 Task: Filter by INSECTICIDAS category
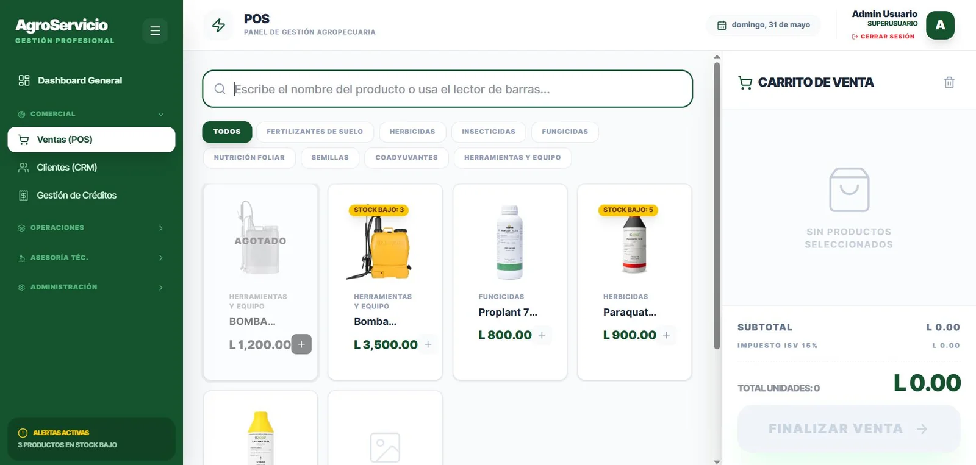point(489,132)
